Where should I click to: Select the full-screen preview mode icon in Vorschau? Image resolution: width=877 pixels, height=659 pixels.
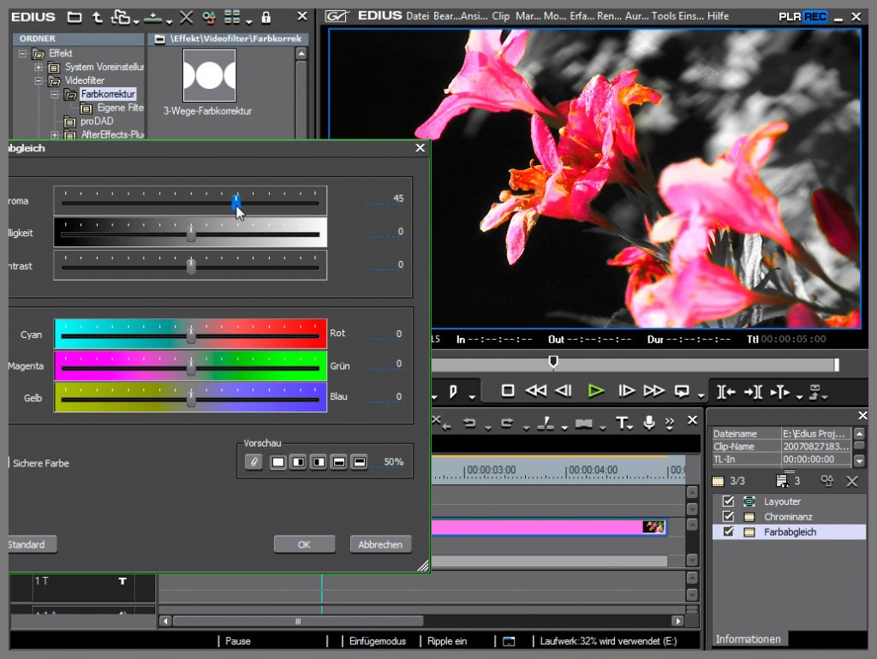278,462
